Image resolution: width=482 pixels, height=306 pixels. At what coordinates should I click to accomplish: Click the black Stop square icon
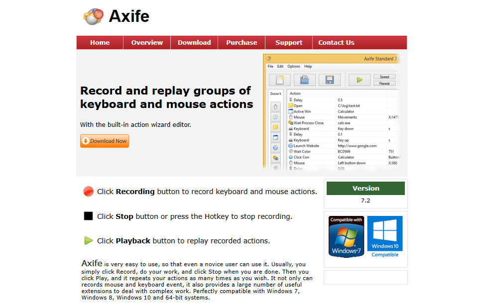point(88,216)
